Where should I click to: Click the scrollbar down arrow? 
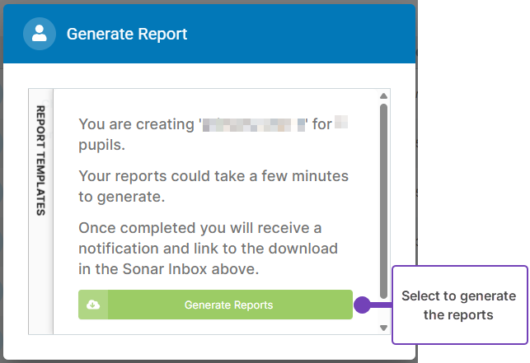[383, 327]
